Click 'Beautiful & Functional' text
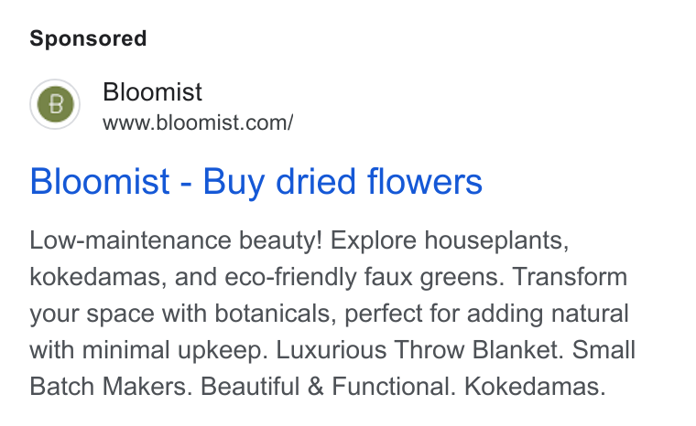The image size is (696, 426). click(329, 386)
